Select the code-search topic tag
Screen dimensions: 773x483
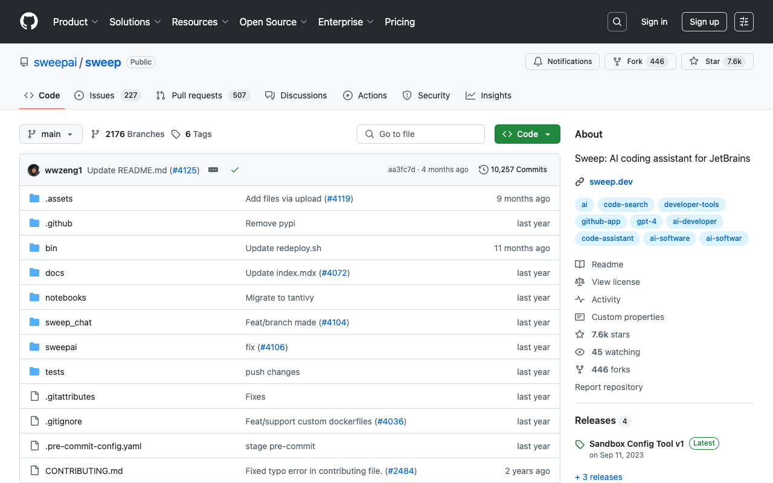coord(626,205)
